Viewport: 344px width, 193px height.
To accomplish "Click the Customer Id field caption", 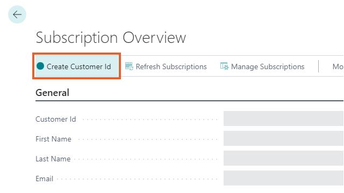I will (56, 119).
